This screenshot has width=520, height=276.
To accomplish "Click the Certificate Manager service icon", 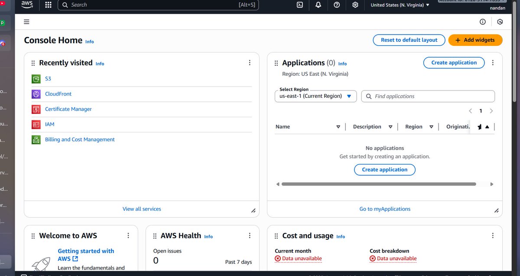I will coord(36,109).
